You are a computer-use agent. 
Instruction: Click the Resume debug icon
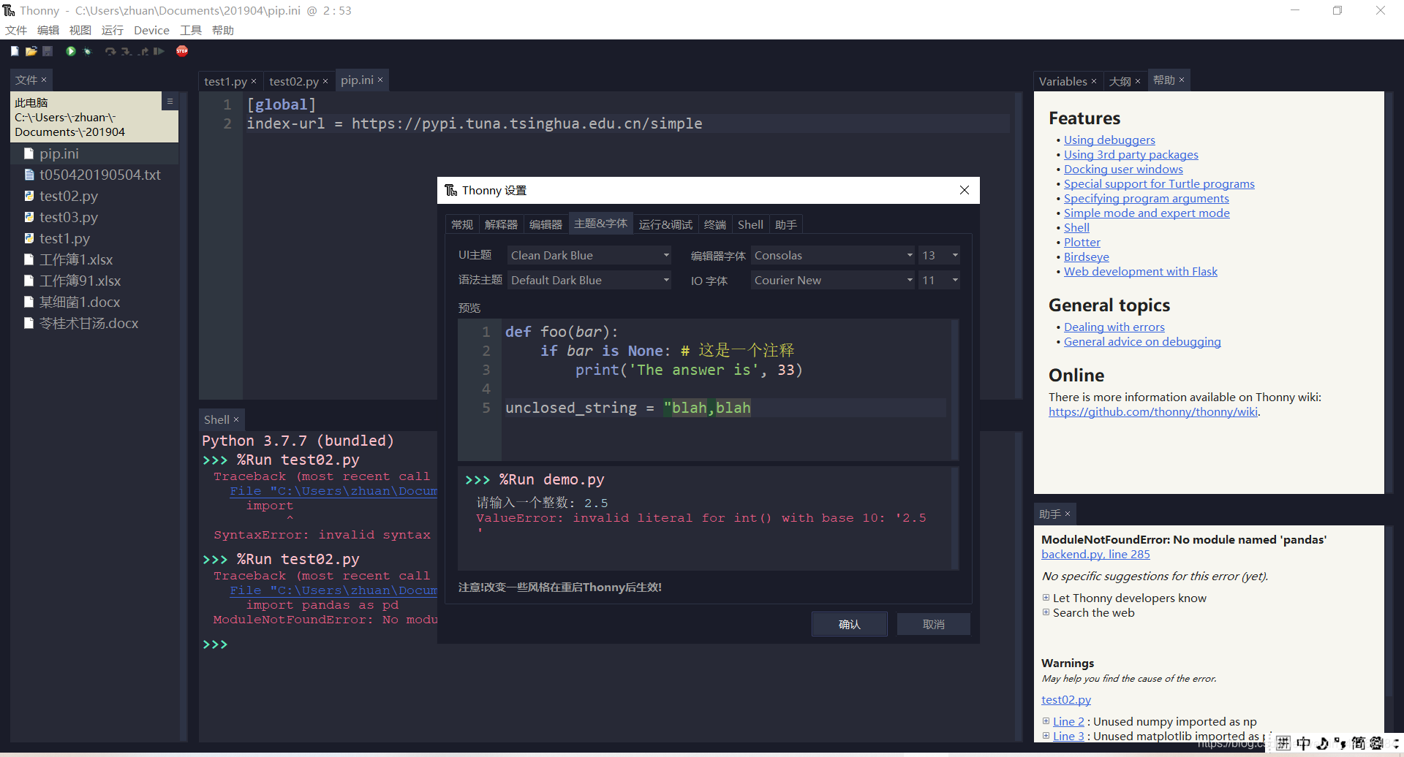[x=159, y=51]
